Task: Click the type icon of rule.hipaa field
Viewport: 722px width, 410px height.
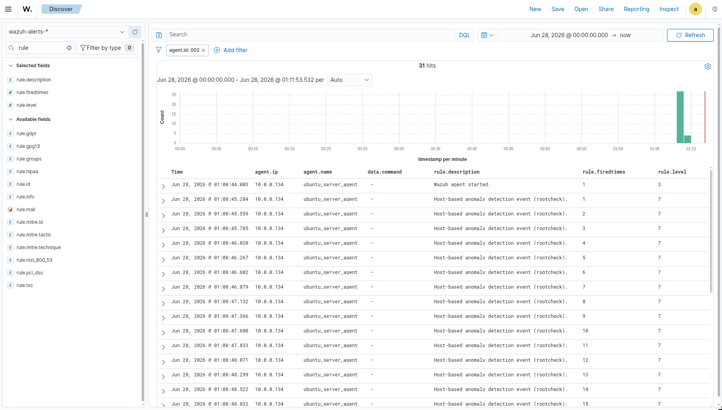Action: point(10,172)
